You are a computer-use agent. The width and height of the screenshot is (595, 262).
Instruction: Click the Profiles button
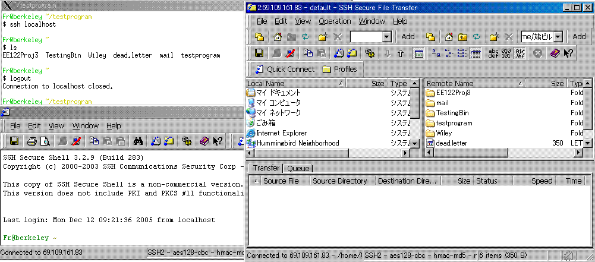click(339, 69)
